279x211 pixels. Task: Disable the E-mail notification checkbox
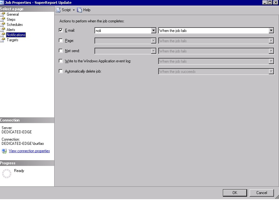point(61,30)
